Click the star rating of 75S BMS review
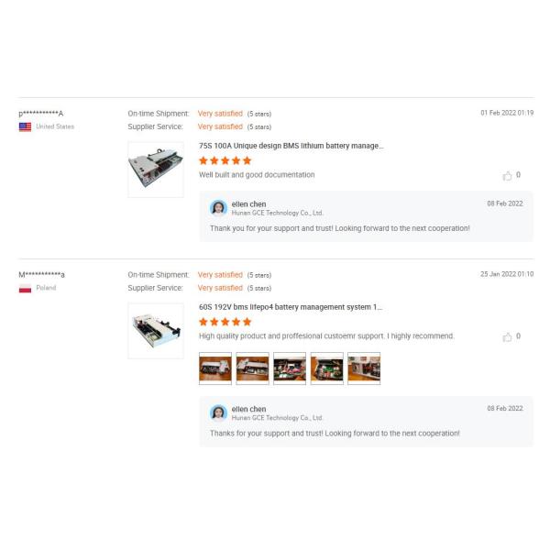Image resolution: width=550 pixels, height=550 pixels. coord(225,160)
